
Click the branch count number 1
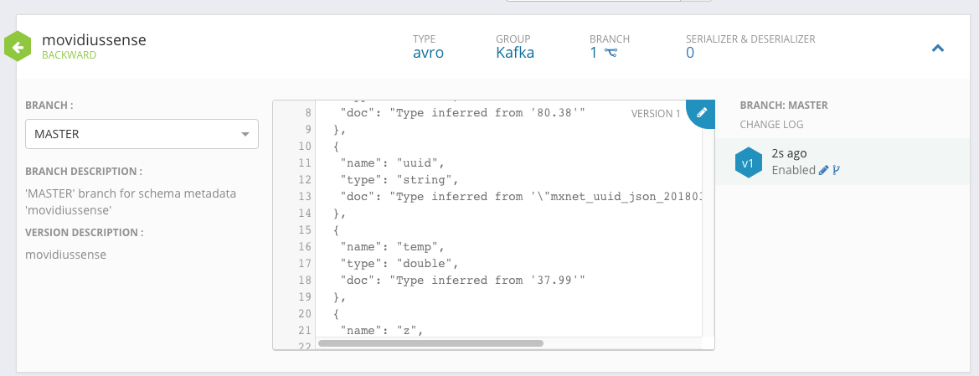(x=594, y=53)
